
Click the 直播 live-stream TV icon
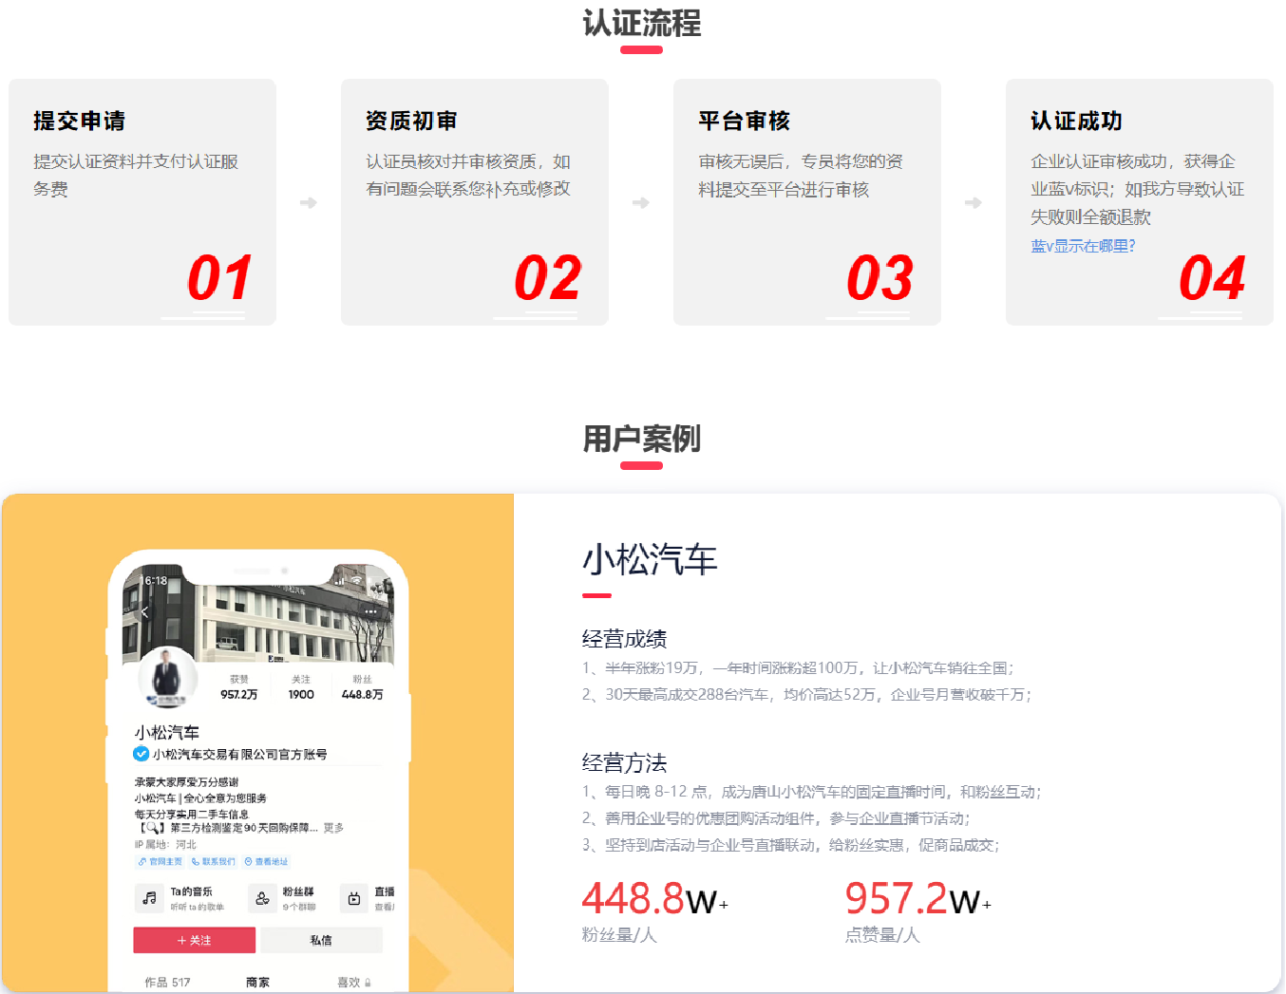point(354,898)
